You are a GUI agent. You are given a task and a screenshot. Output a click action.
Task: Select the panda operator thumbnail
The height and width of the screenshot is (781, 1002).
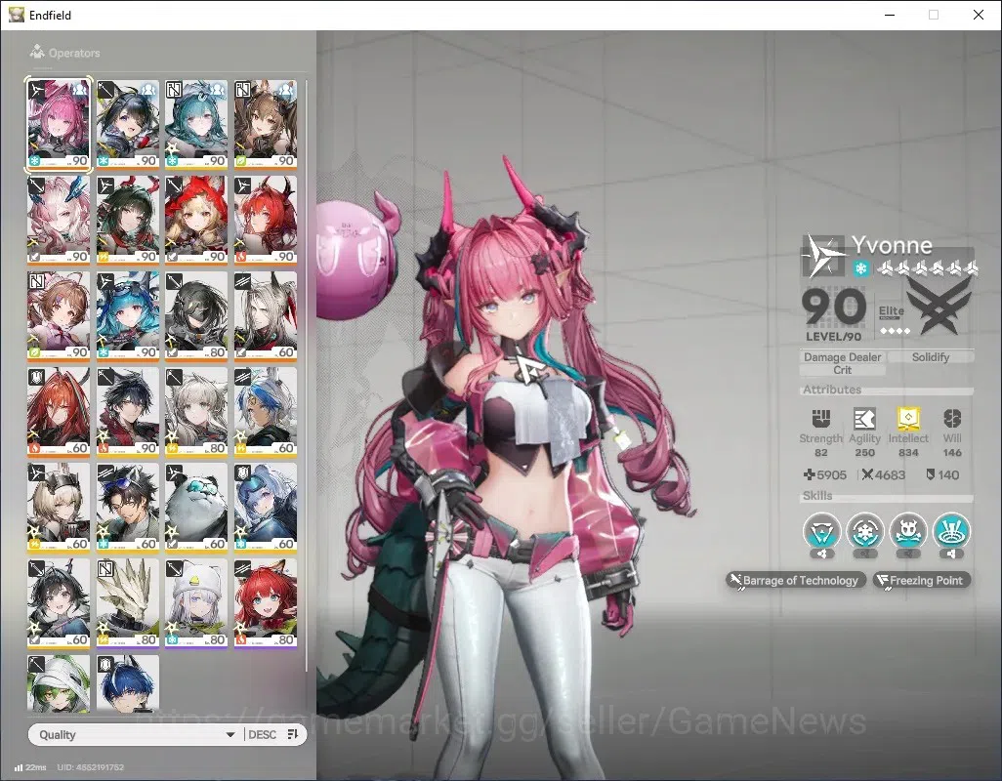[196, 507]
